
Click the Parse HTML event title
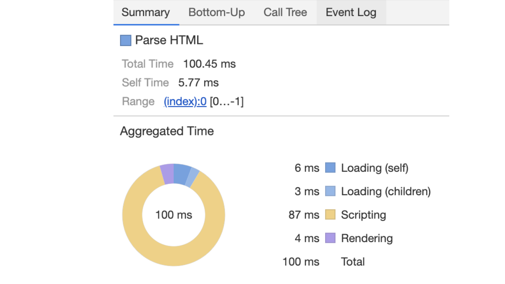click(169, 40)
